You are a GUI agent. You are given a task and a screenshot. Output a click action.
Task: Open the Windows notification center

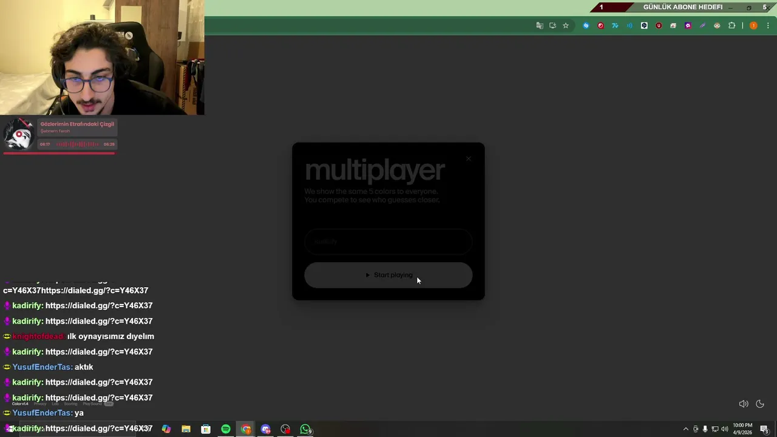pos(765,429)
